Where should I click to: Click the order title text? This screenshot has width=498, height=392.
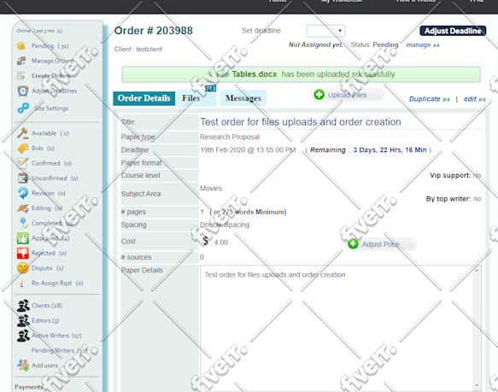301,122
